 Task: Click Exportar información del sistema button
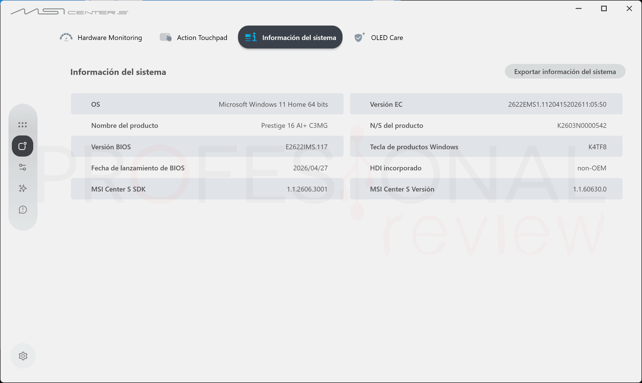pos(565,72)
